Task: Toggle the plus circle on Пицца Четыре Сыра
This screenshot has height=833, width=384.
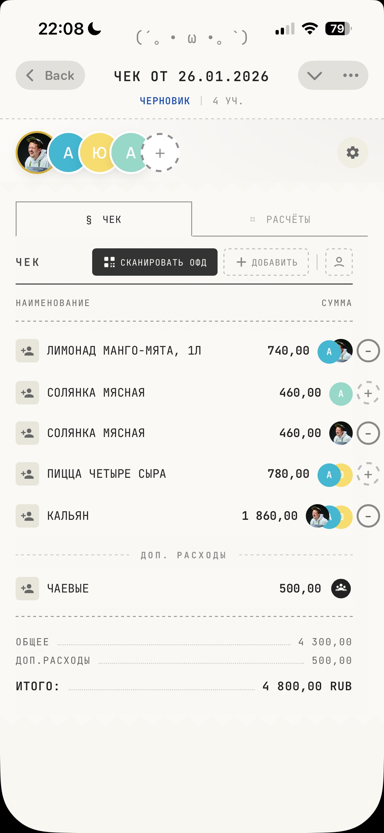Action: click(368, 474)
